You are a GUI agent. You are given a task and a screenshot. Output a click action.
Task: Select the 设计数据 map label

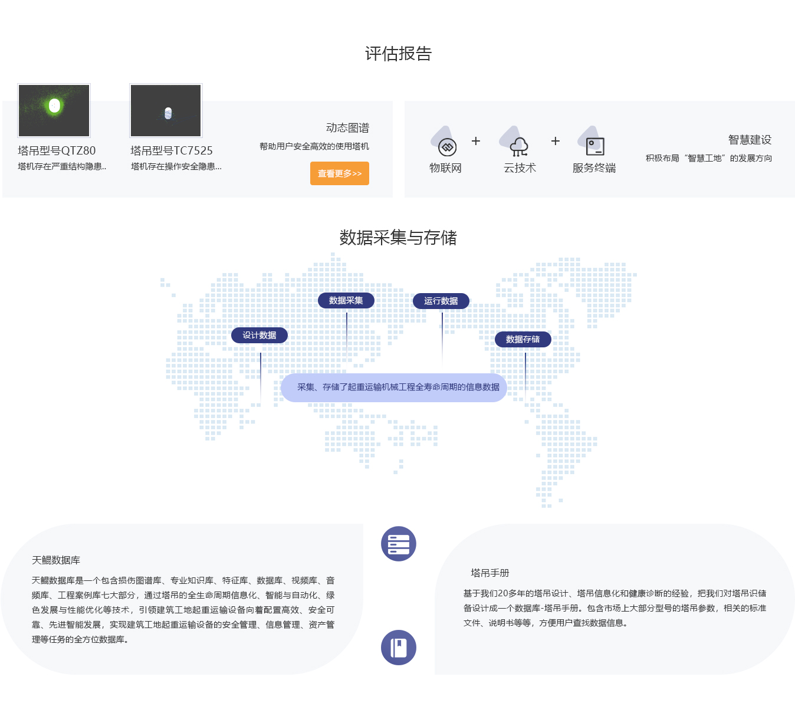coord(259,335)
